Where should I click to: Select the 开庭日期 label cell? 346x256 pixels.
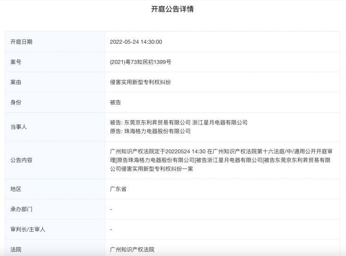pyautogui.click(x=55, y=42)
